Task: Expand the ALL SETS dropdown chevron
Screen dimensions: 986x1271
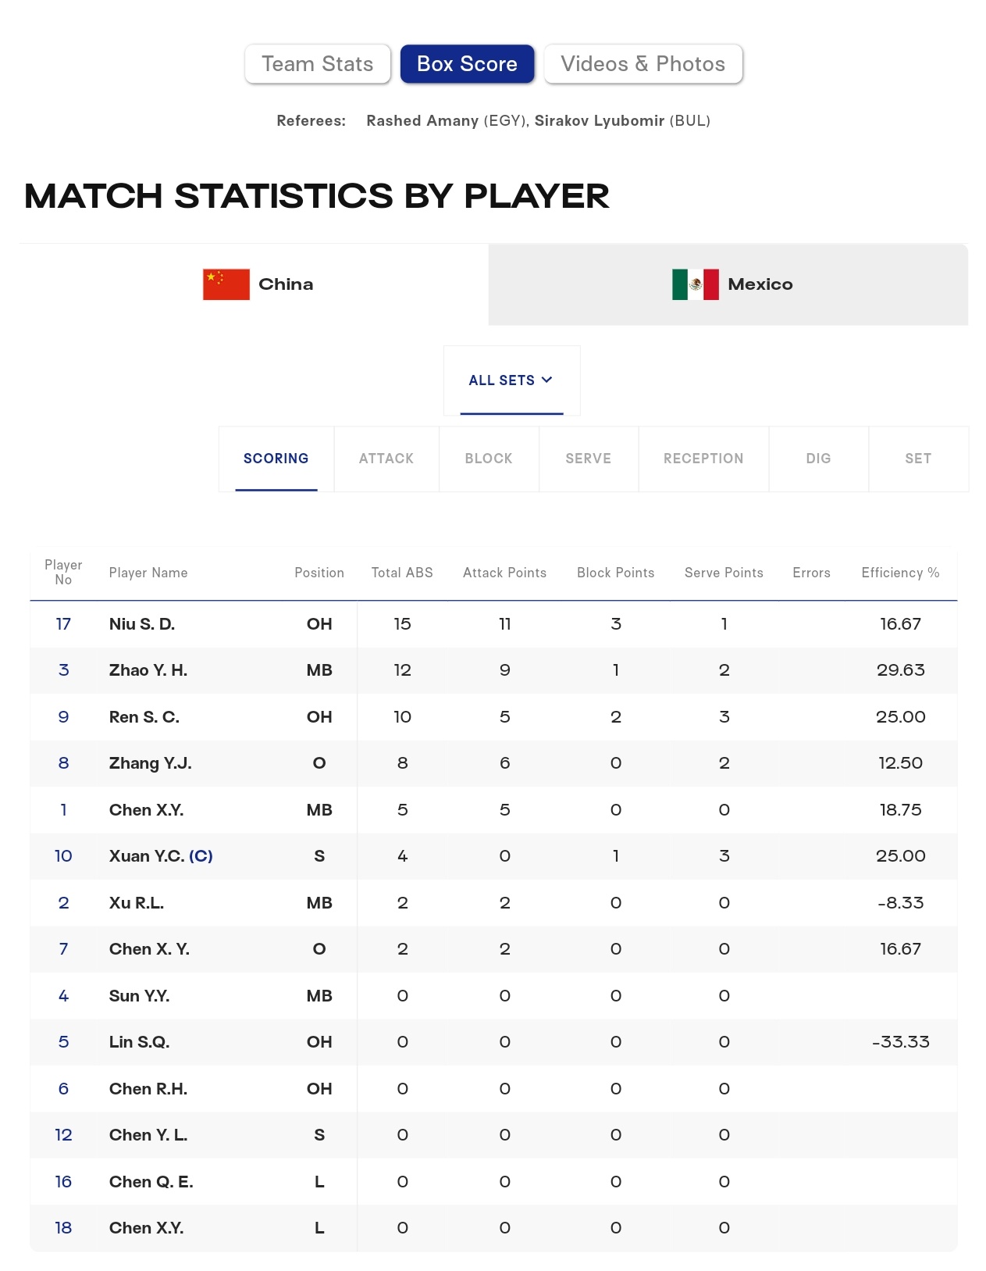Action: 547,380
